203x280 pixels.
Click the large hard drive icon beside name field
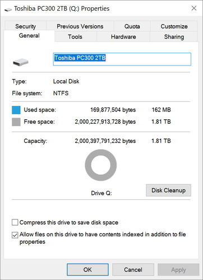click(21, 62)
